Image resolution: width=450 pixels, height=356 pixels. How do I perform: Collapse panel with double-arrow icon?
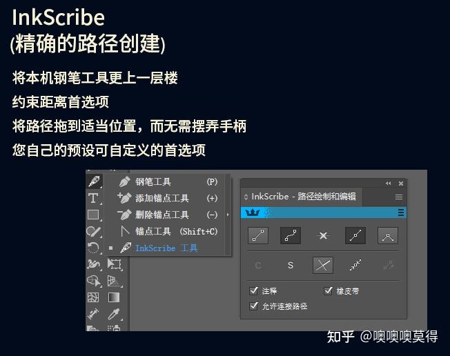(389, 184)
